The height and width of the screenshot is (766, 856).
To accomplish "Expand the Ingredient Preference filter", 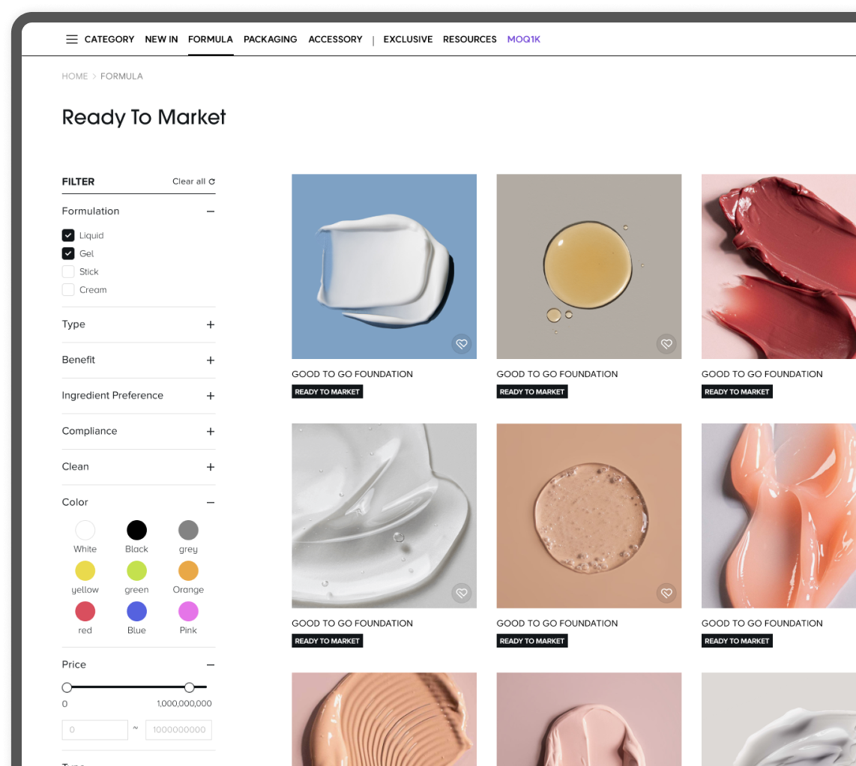I will 211,396.
